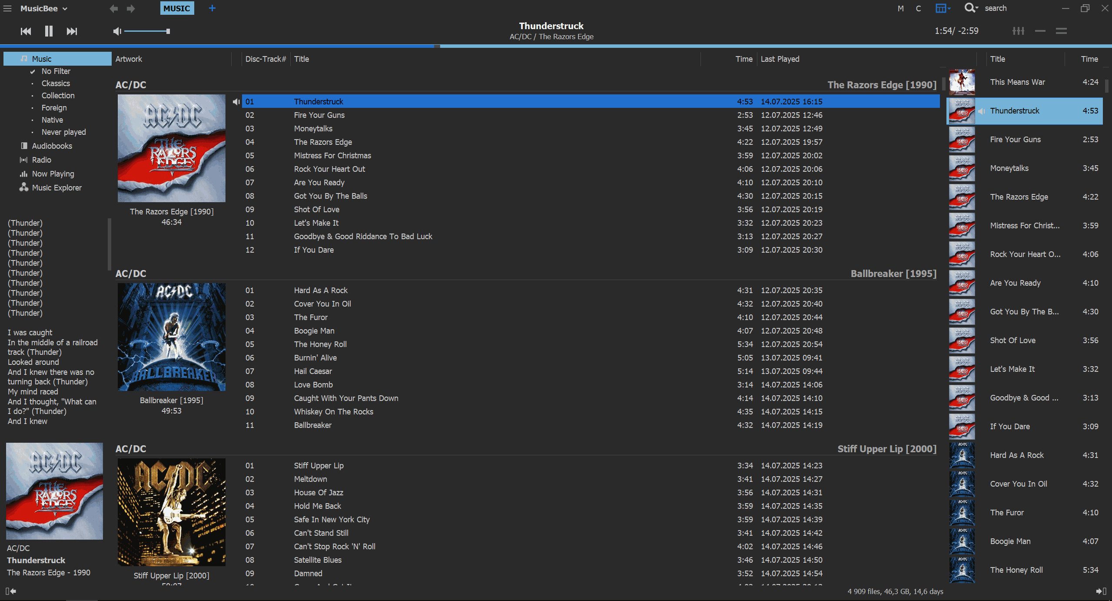Image resolution: width=1112 pixels, height=601 pixels.
Task: Collapse the right sidebar panel
Action: pyautogui.click(x=1101, y=591)
